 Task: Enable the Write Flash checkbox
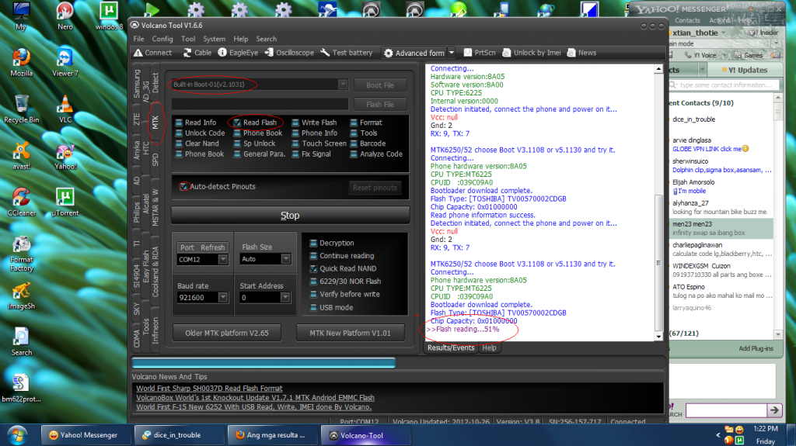point(295,123)
